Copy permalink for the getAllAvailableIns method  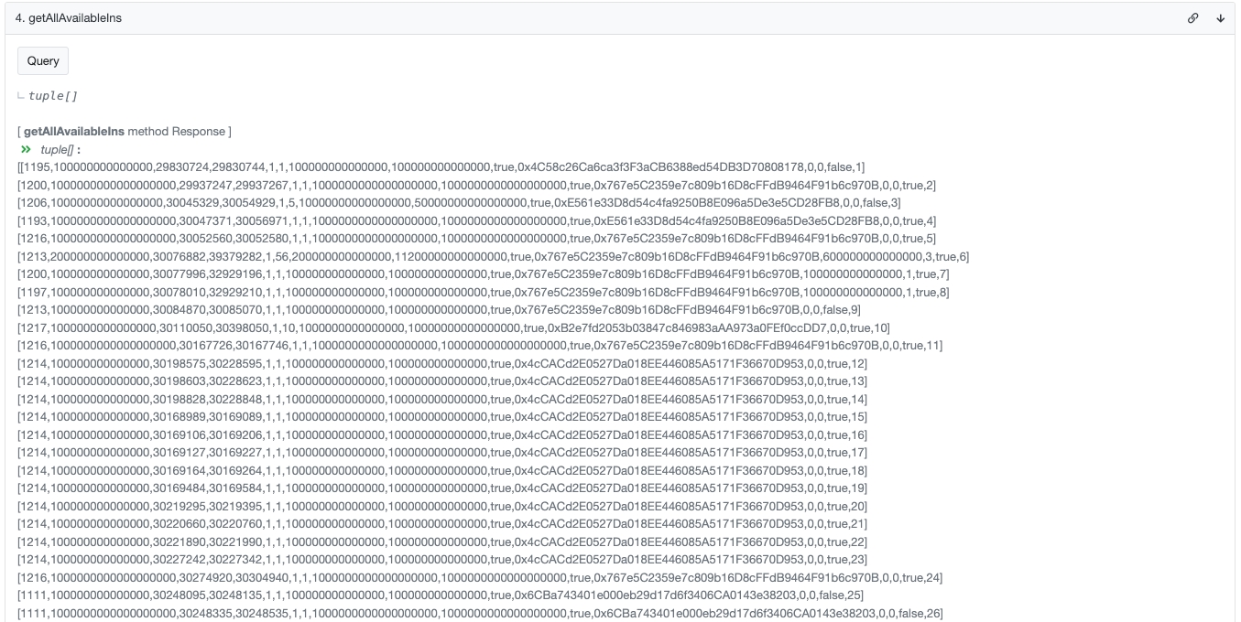1192,18
